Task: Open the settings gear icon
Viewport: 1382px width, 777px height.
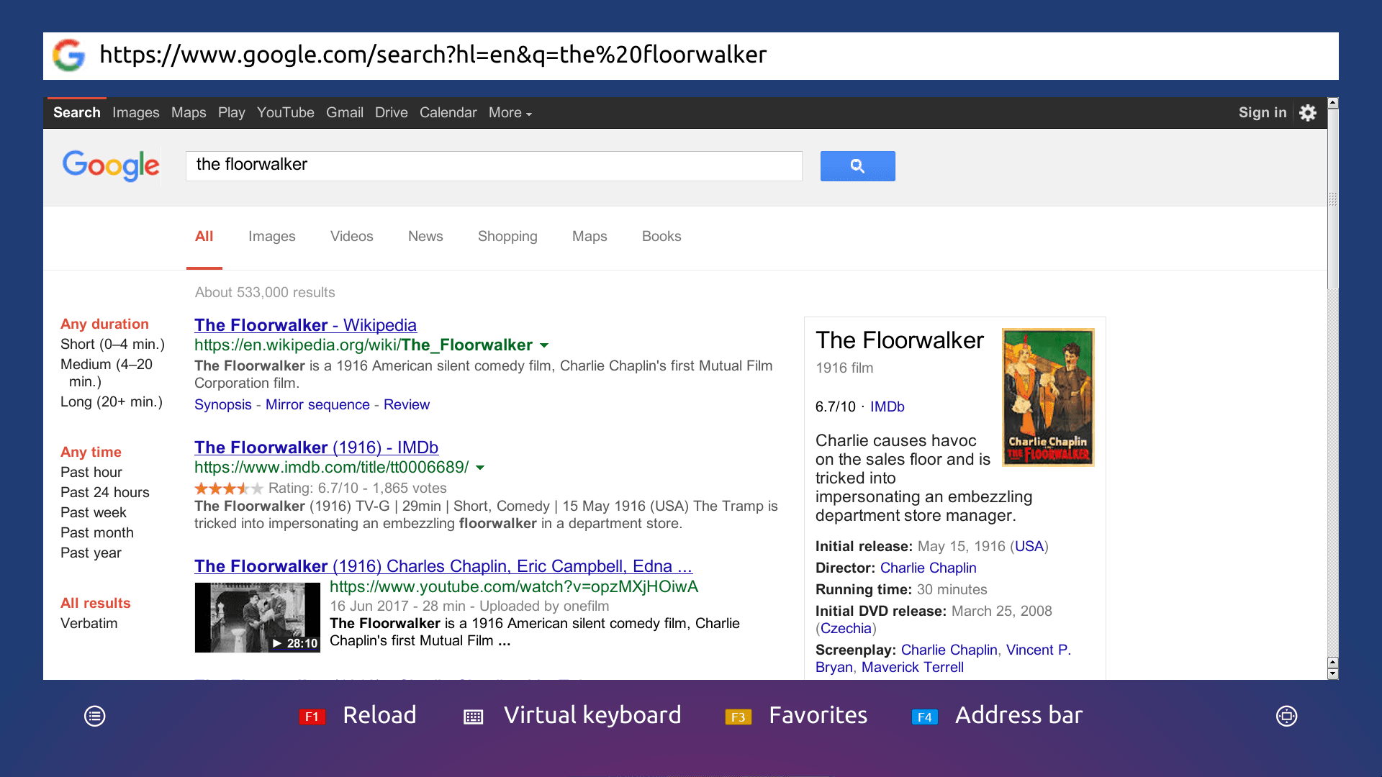Action: [1307, 113]
